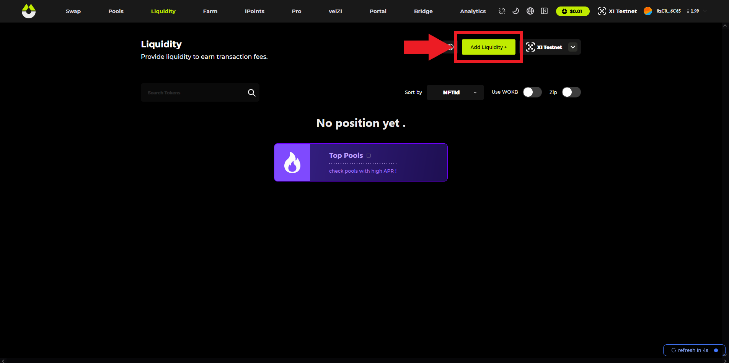729x363 pixels.
Task: Enable the Zip toggle
Action: tap(571, 92)
